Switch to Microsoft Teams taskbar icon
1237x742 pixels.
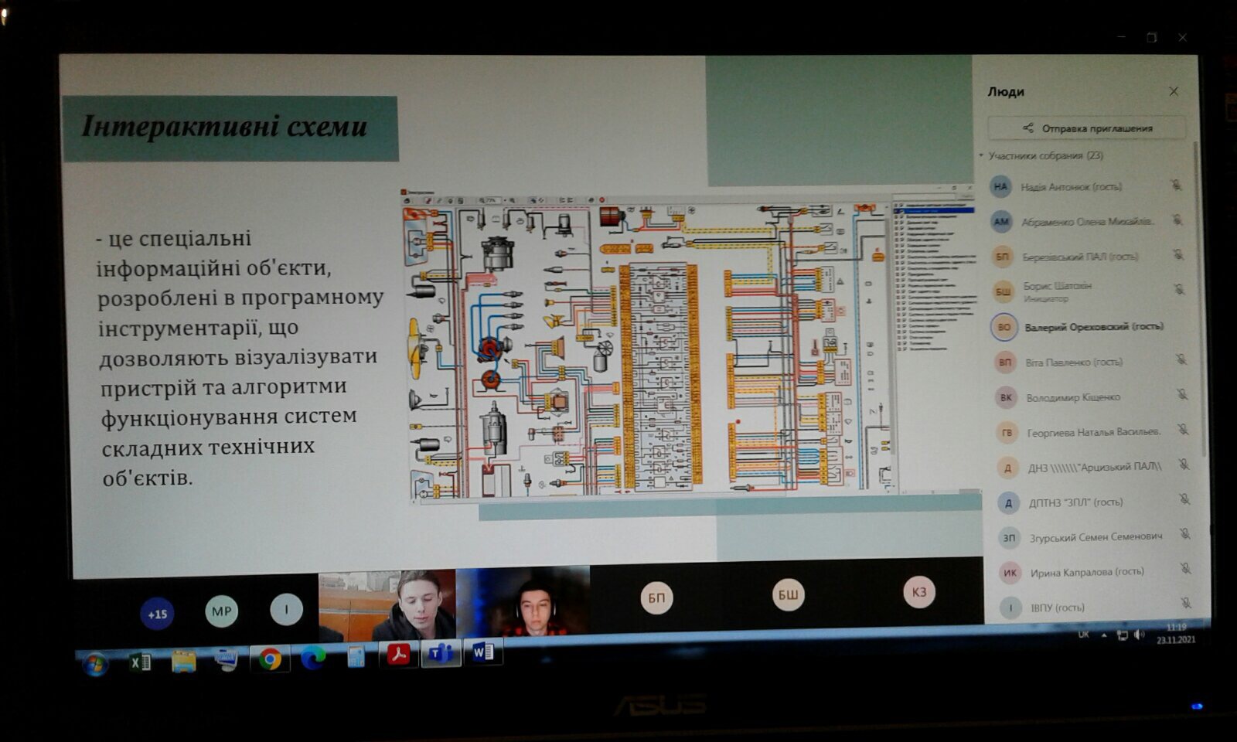coord(441,654)
